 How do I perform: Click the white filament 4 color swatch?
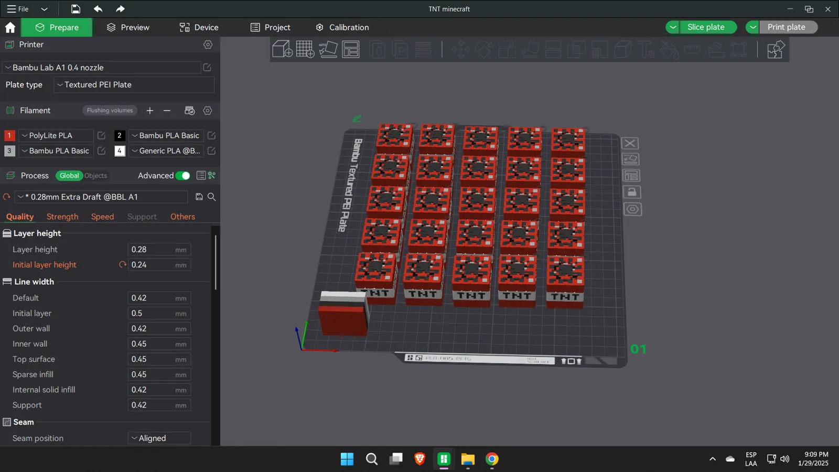pos(120,151)
